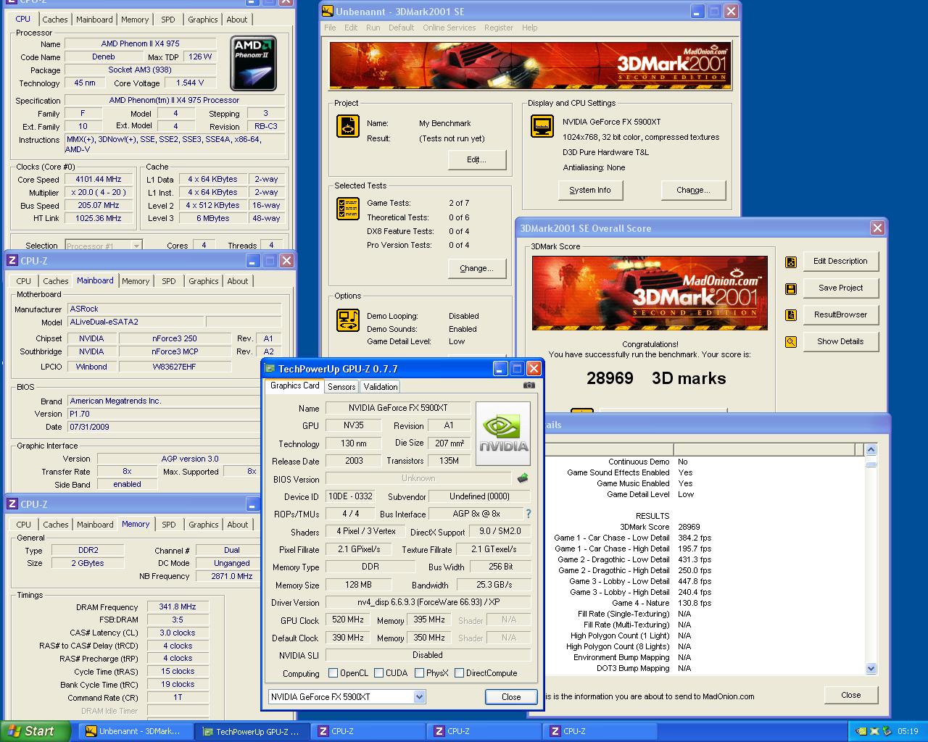Click the GPU Name field in GPU-Z
The width and height of the screenshot is (928, 742).
397,408
